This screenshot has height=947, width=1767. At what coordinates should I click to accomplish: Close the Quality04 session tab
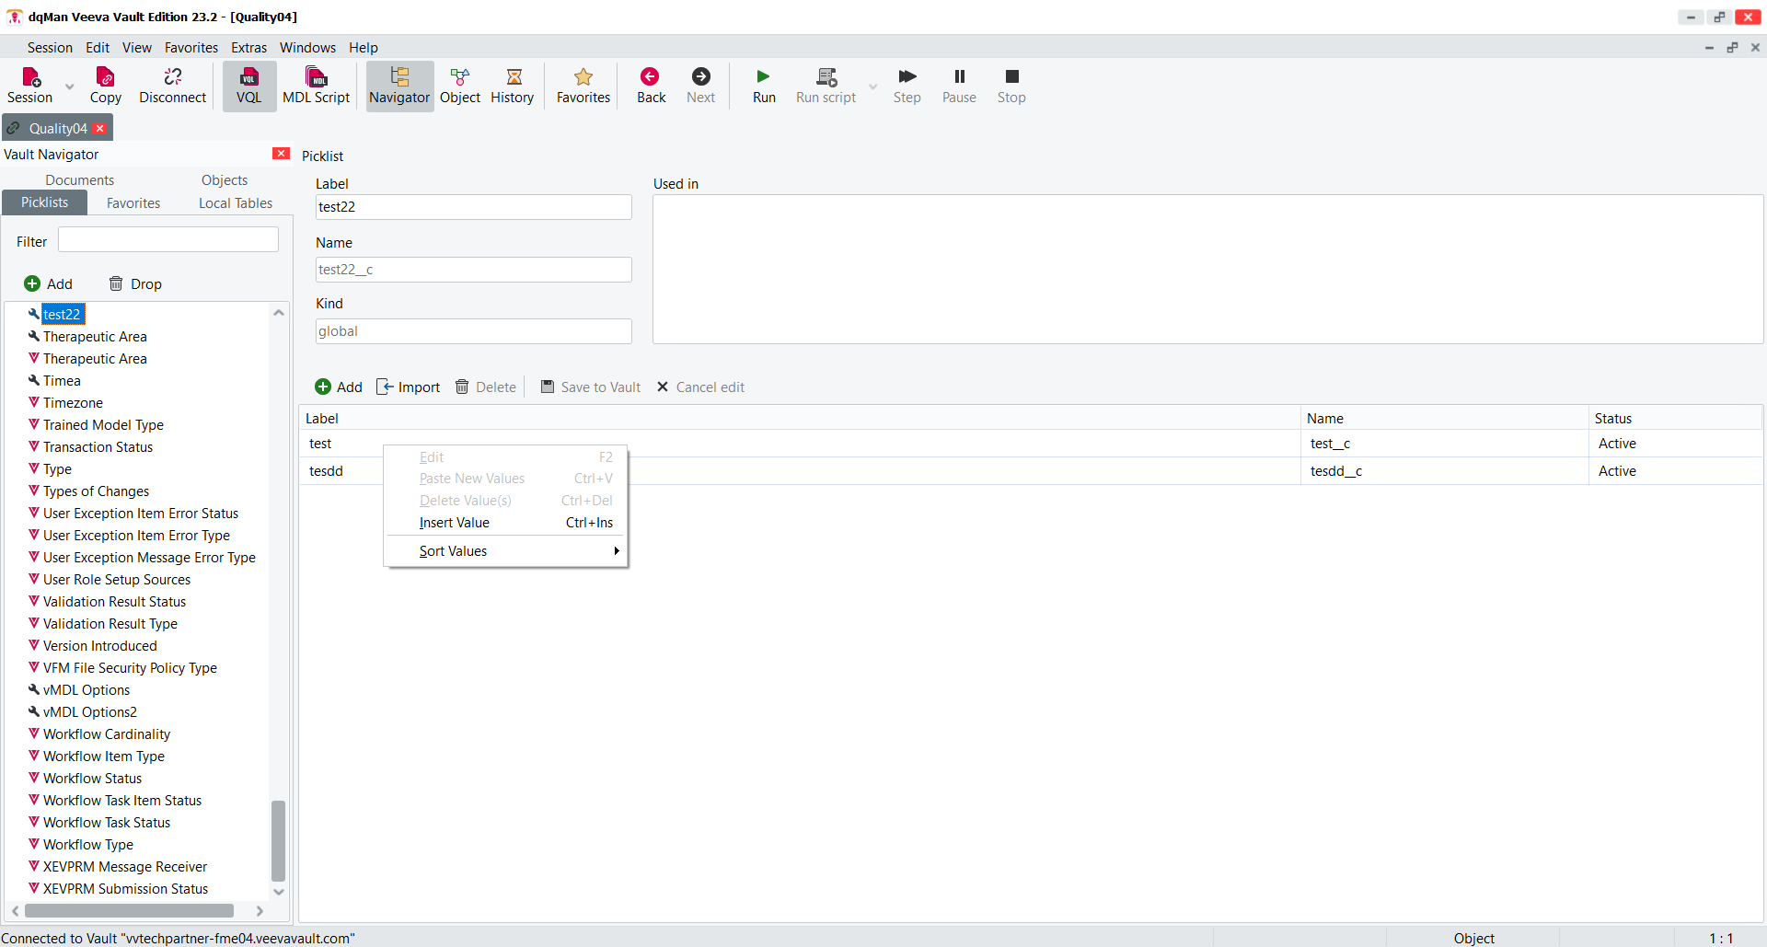point(100,129)
